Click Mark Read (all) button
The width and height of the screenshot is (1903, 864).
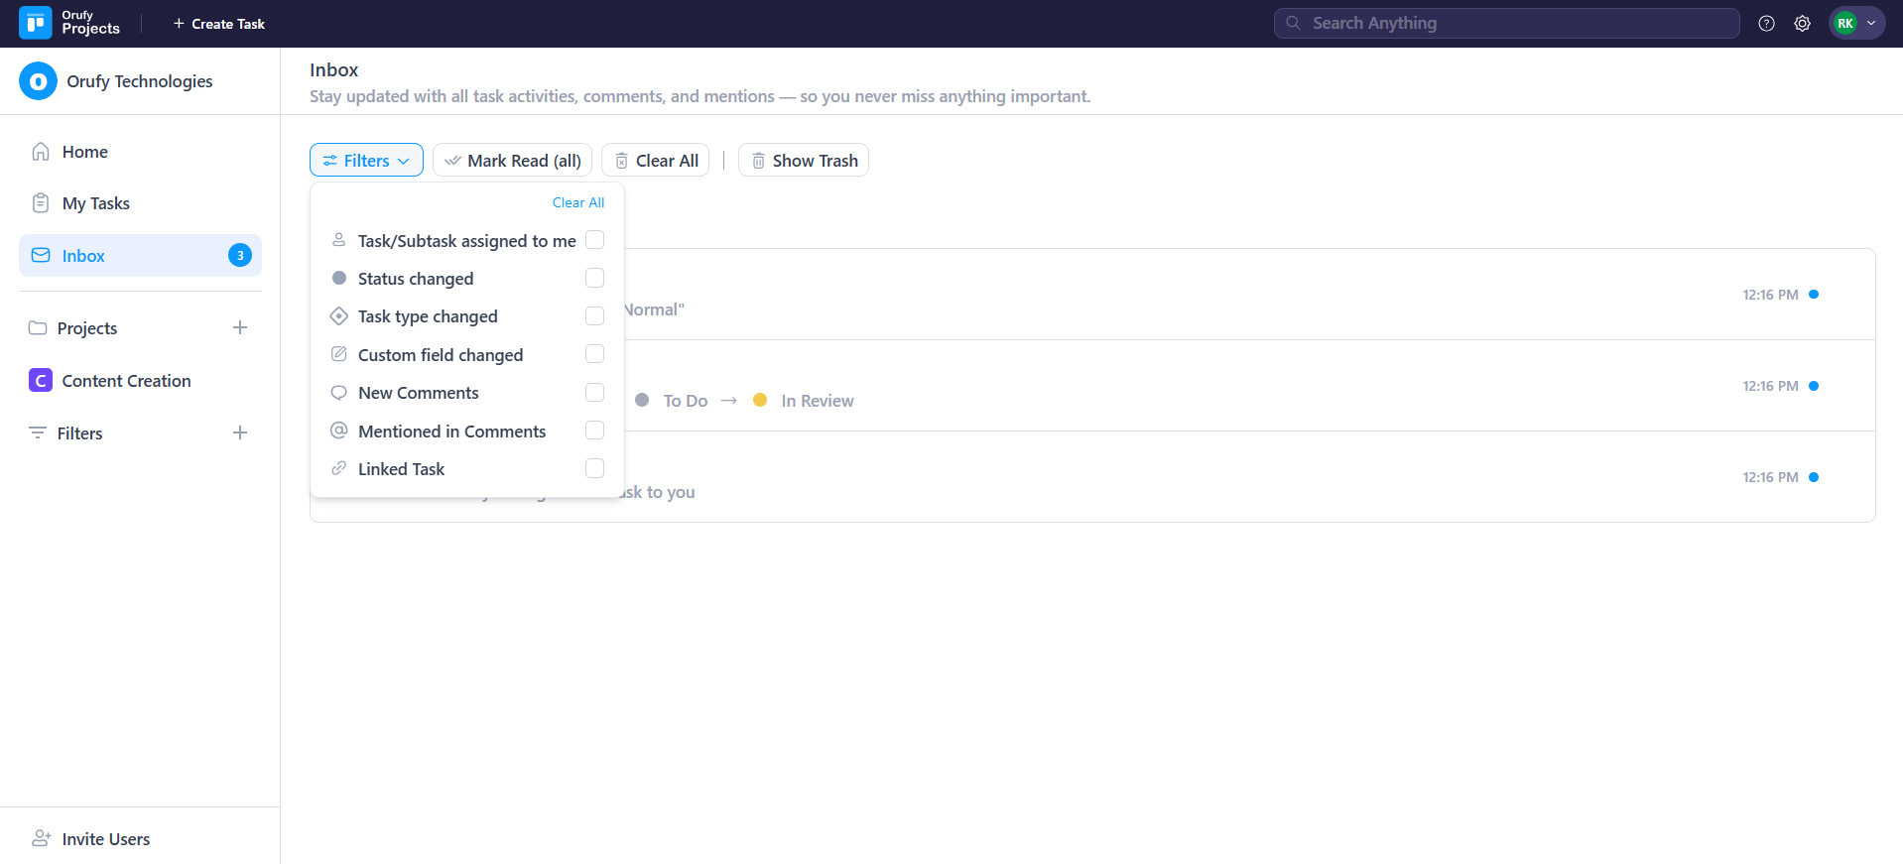point(512,161)
